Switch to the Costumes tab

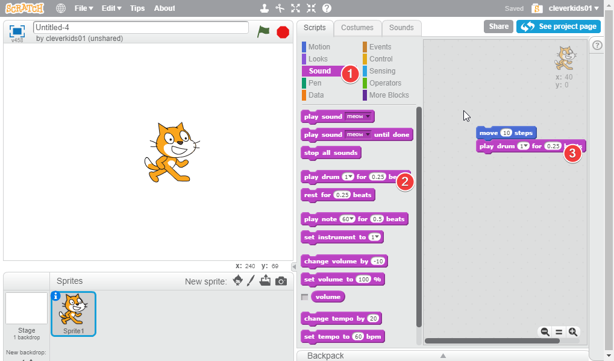[357, 28]
